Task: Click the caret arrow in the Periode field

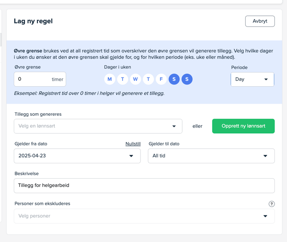Action: 266,80
